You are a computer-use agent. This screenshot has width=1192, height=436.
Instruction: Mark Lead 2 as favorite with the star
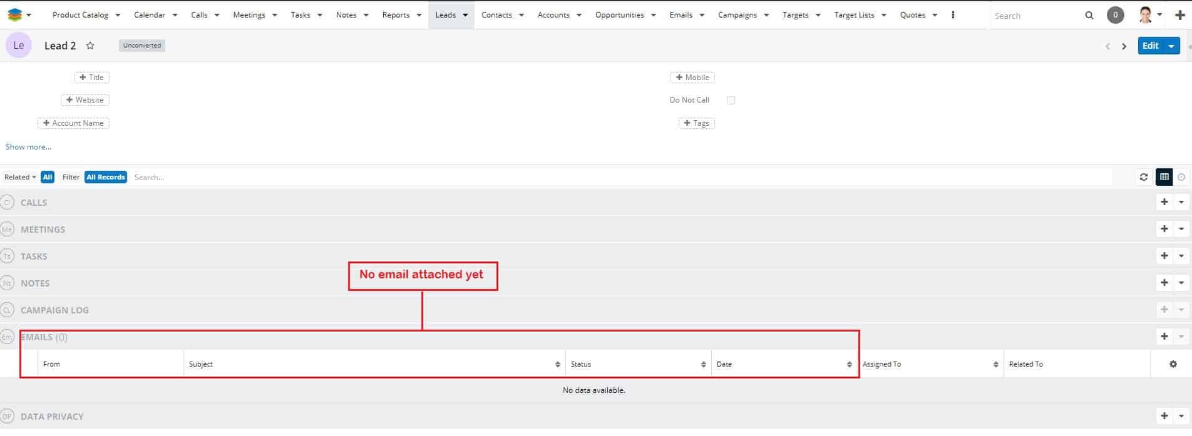pyautogui.click(x=90, y=46)
